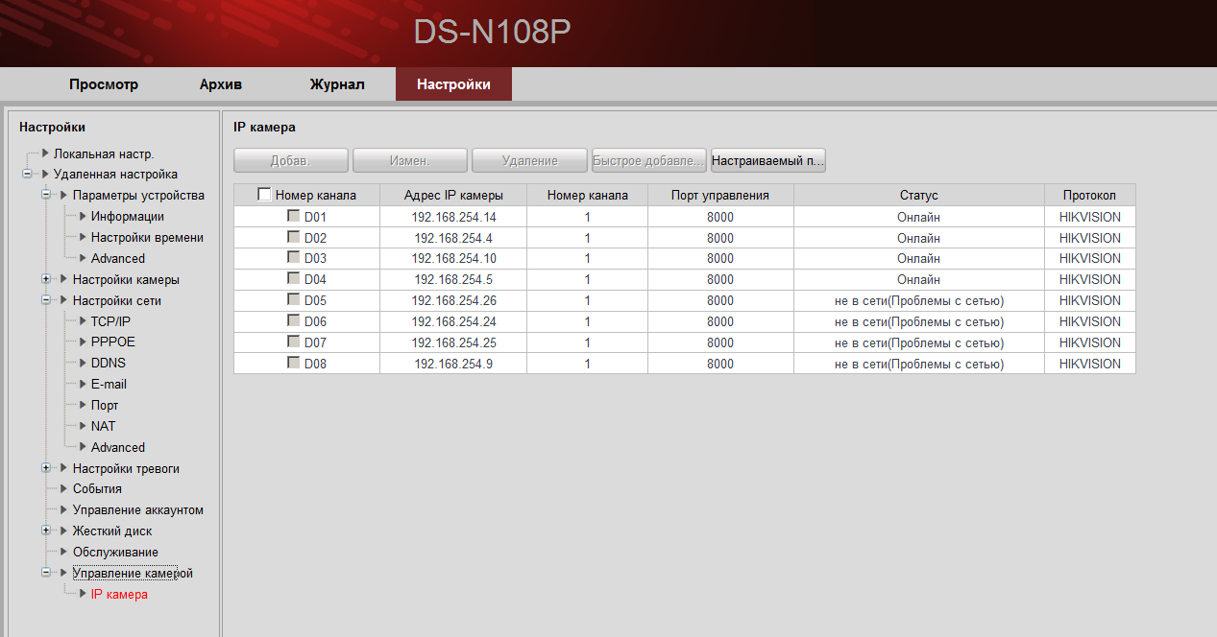The height and width of the screenshot is (637, 1217).
Task: Click the Онлайн status in row D01
Action: 919,217
